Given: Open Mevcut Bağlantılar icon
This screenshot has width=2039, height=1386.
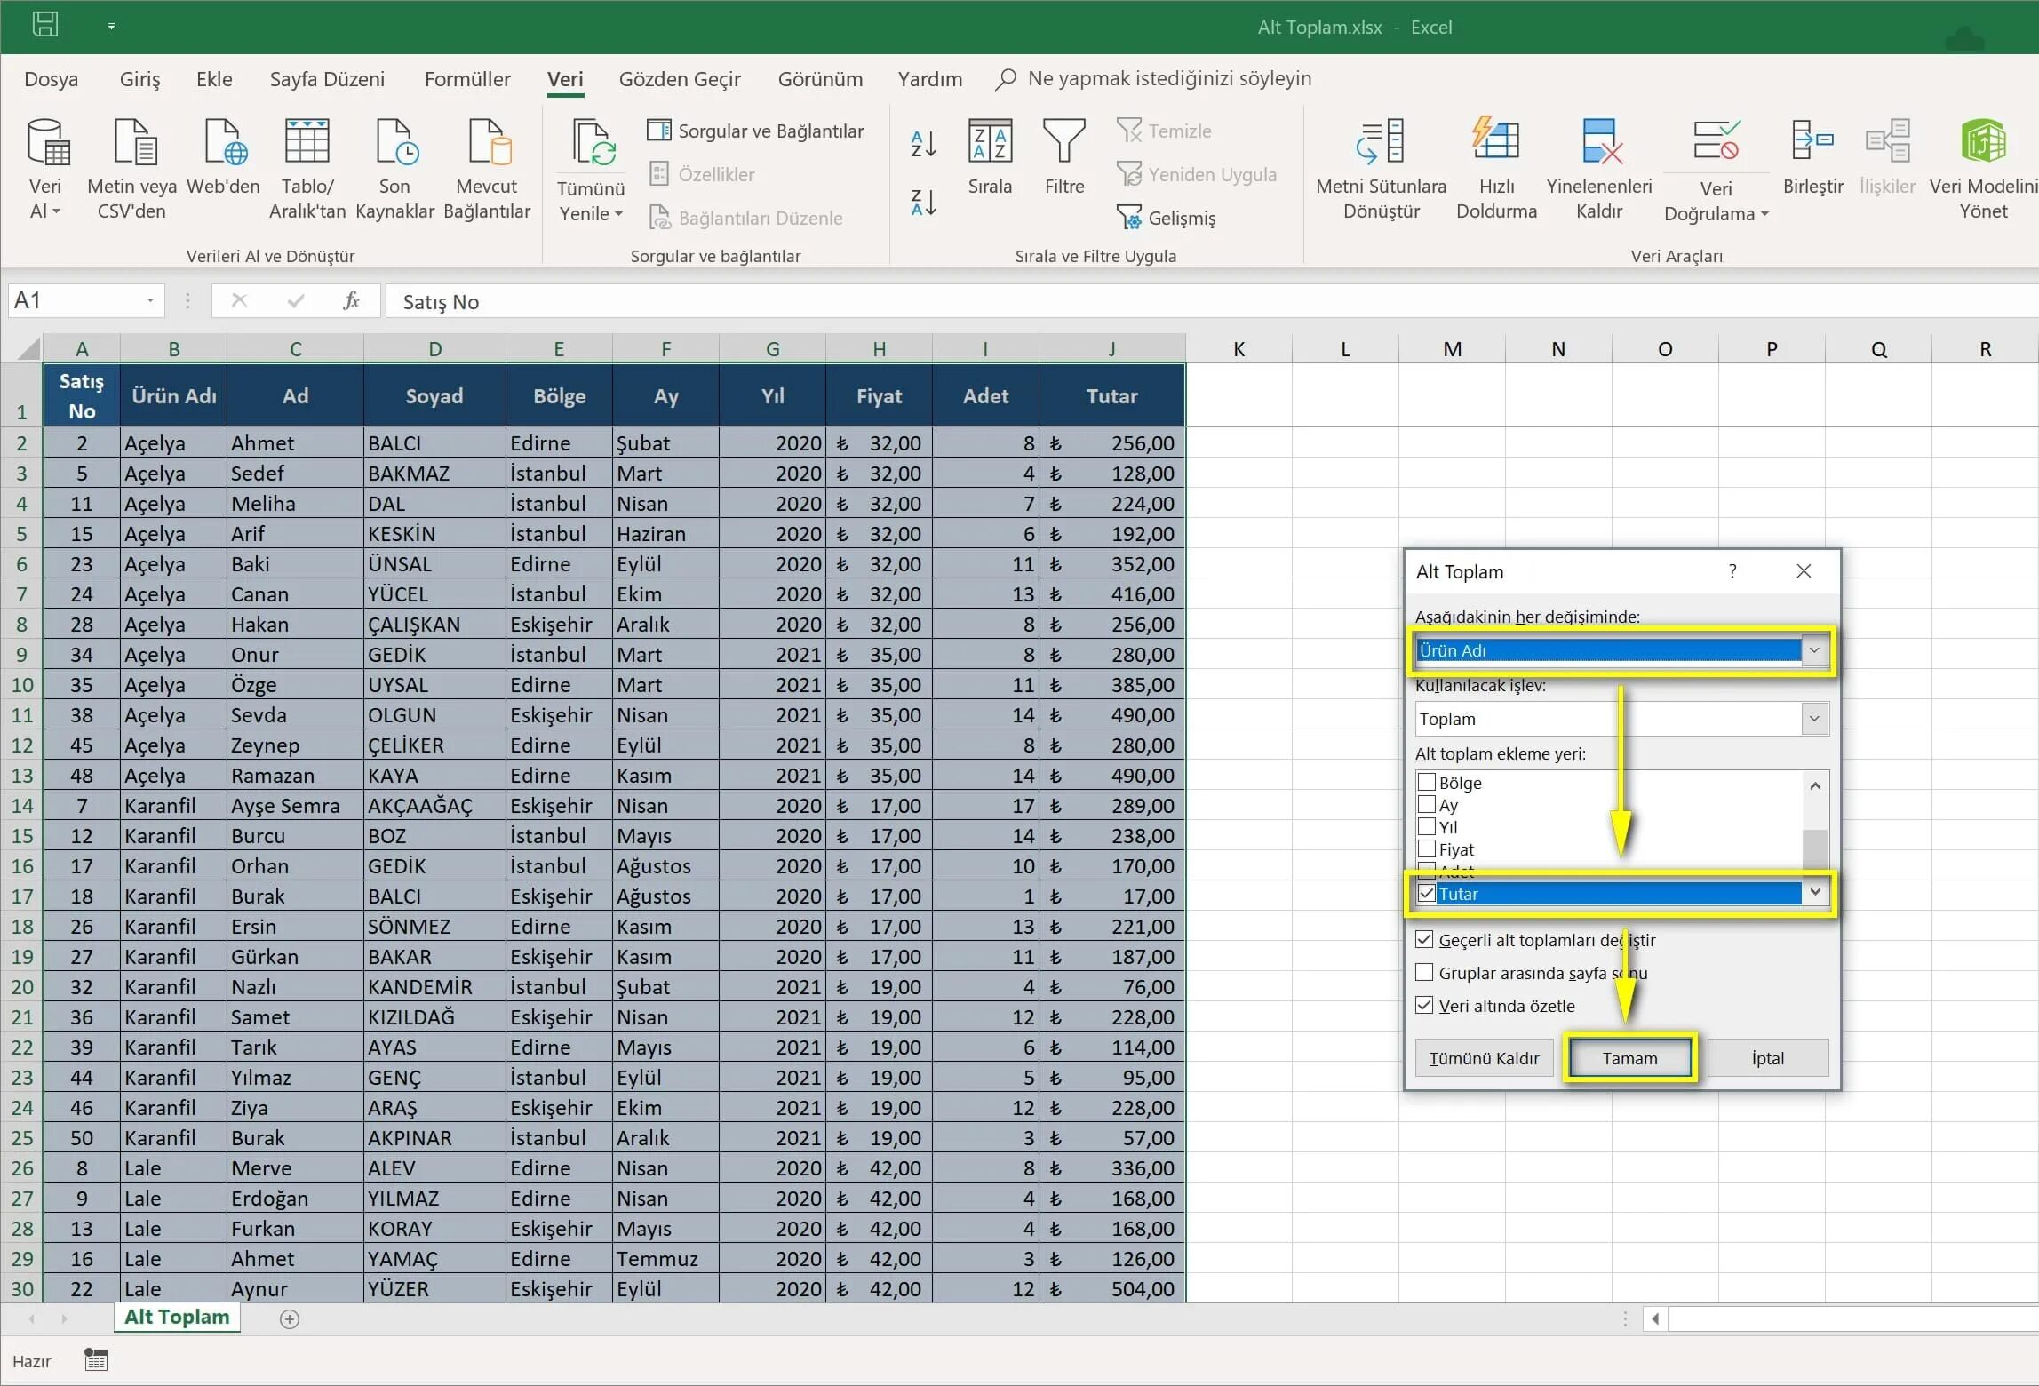Looking at the screenshot, I should pyautogui.click(x=489, y=142).
